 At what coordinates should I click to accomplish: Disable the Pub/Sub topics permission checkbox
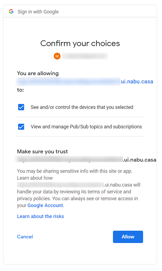21,127
